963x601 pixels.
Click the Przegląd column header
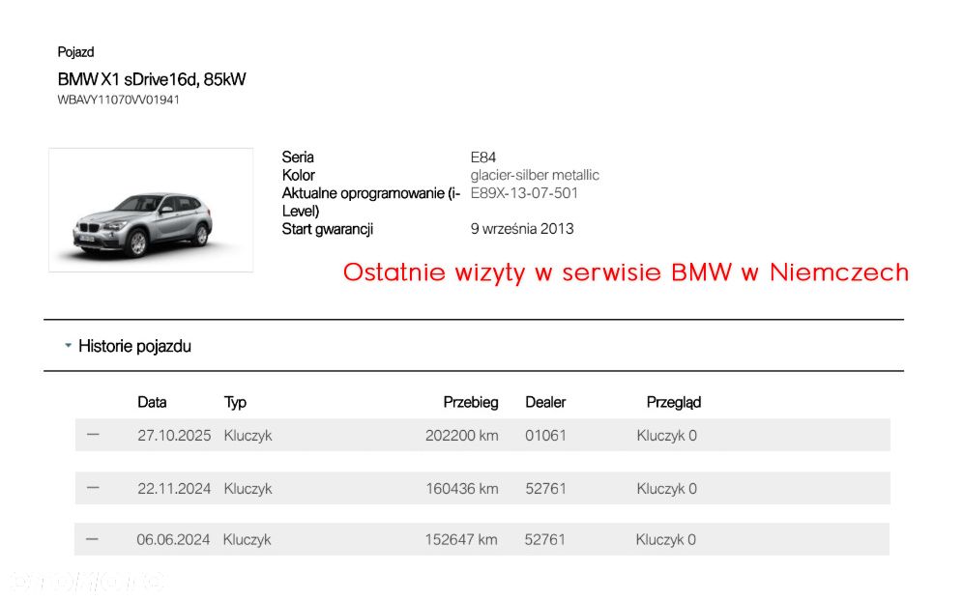(674, 402)
